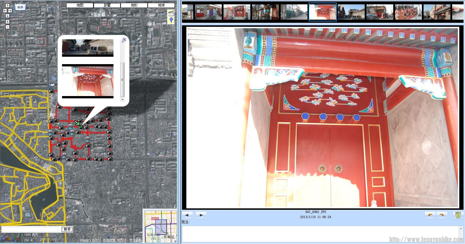Close the photo popup balloon on map
This screenshot has height=244, width=465.
pyautogui.click(x=124, y=40)
